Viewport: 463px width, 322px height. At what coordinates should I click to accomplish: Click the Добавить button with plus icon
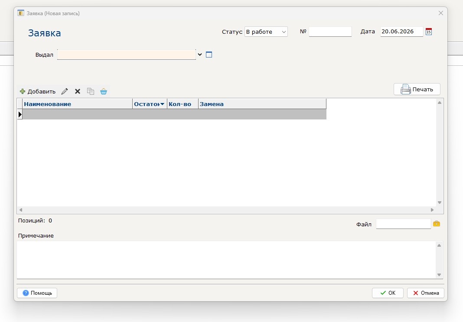click(38, 91)
